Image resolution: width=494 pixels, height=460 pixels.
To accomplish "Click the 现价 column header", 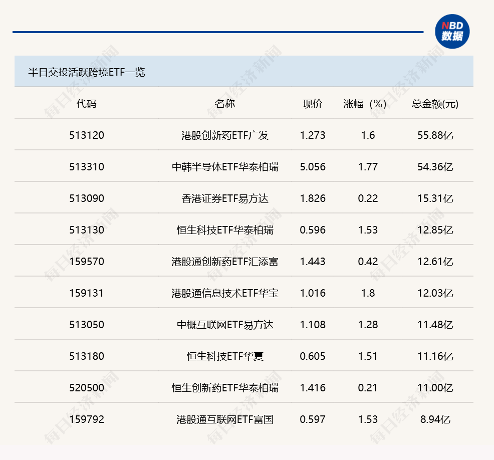I will [x=313, y=104].
